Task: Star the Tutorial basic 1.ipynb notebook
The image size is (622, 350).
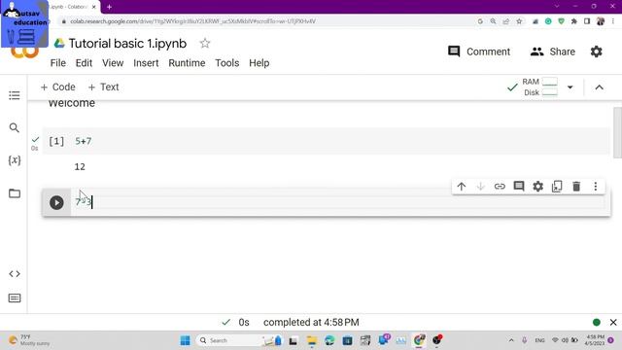Action: [205, 43]
